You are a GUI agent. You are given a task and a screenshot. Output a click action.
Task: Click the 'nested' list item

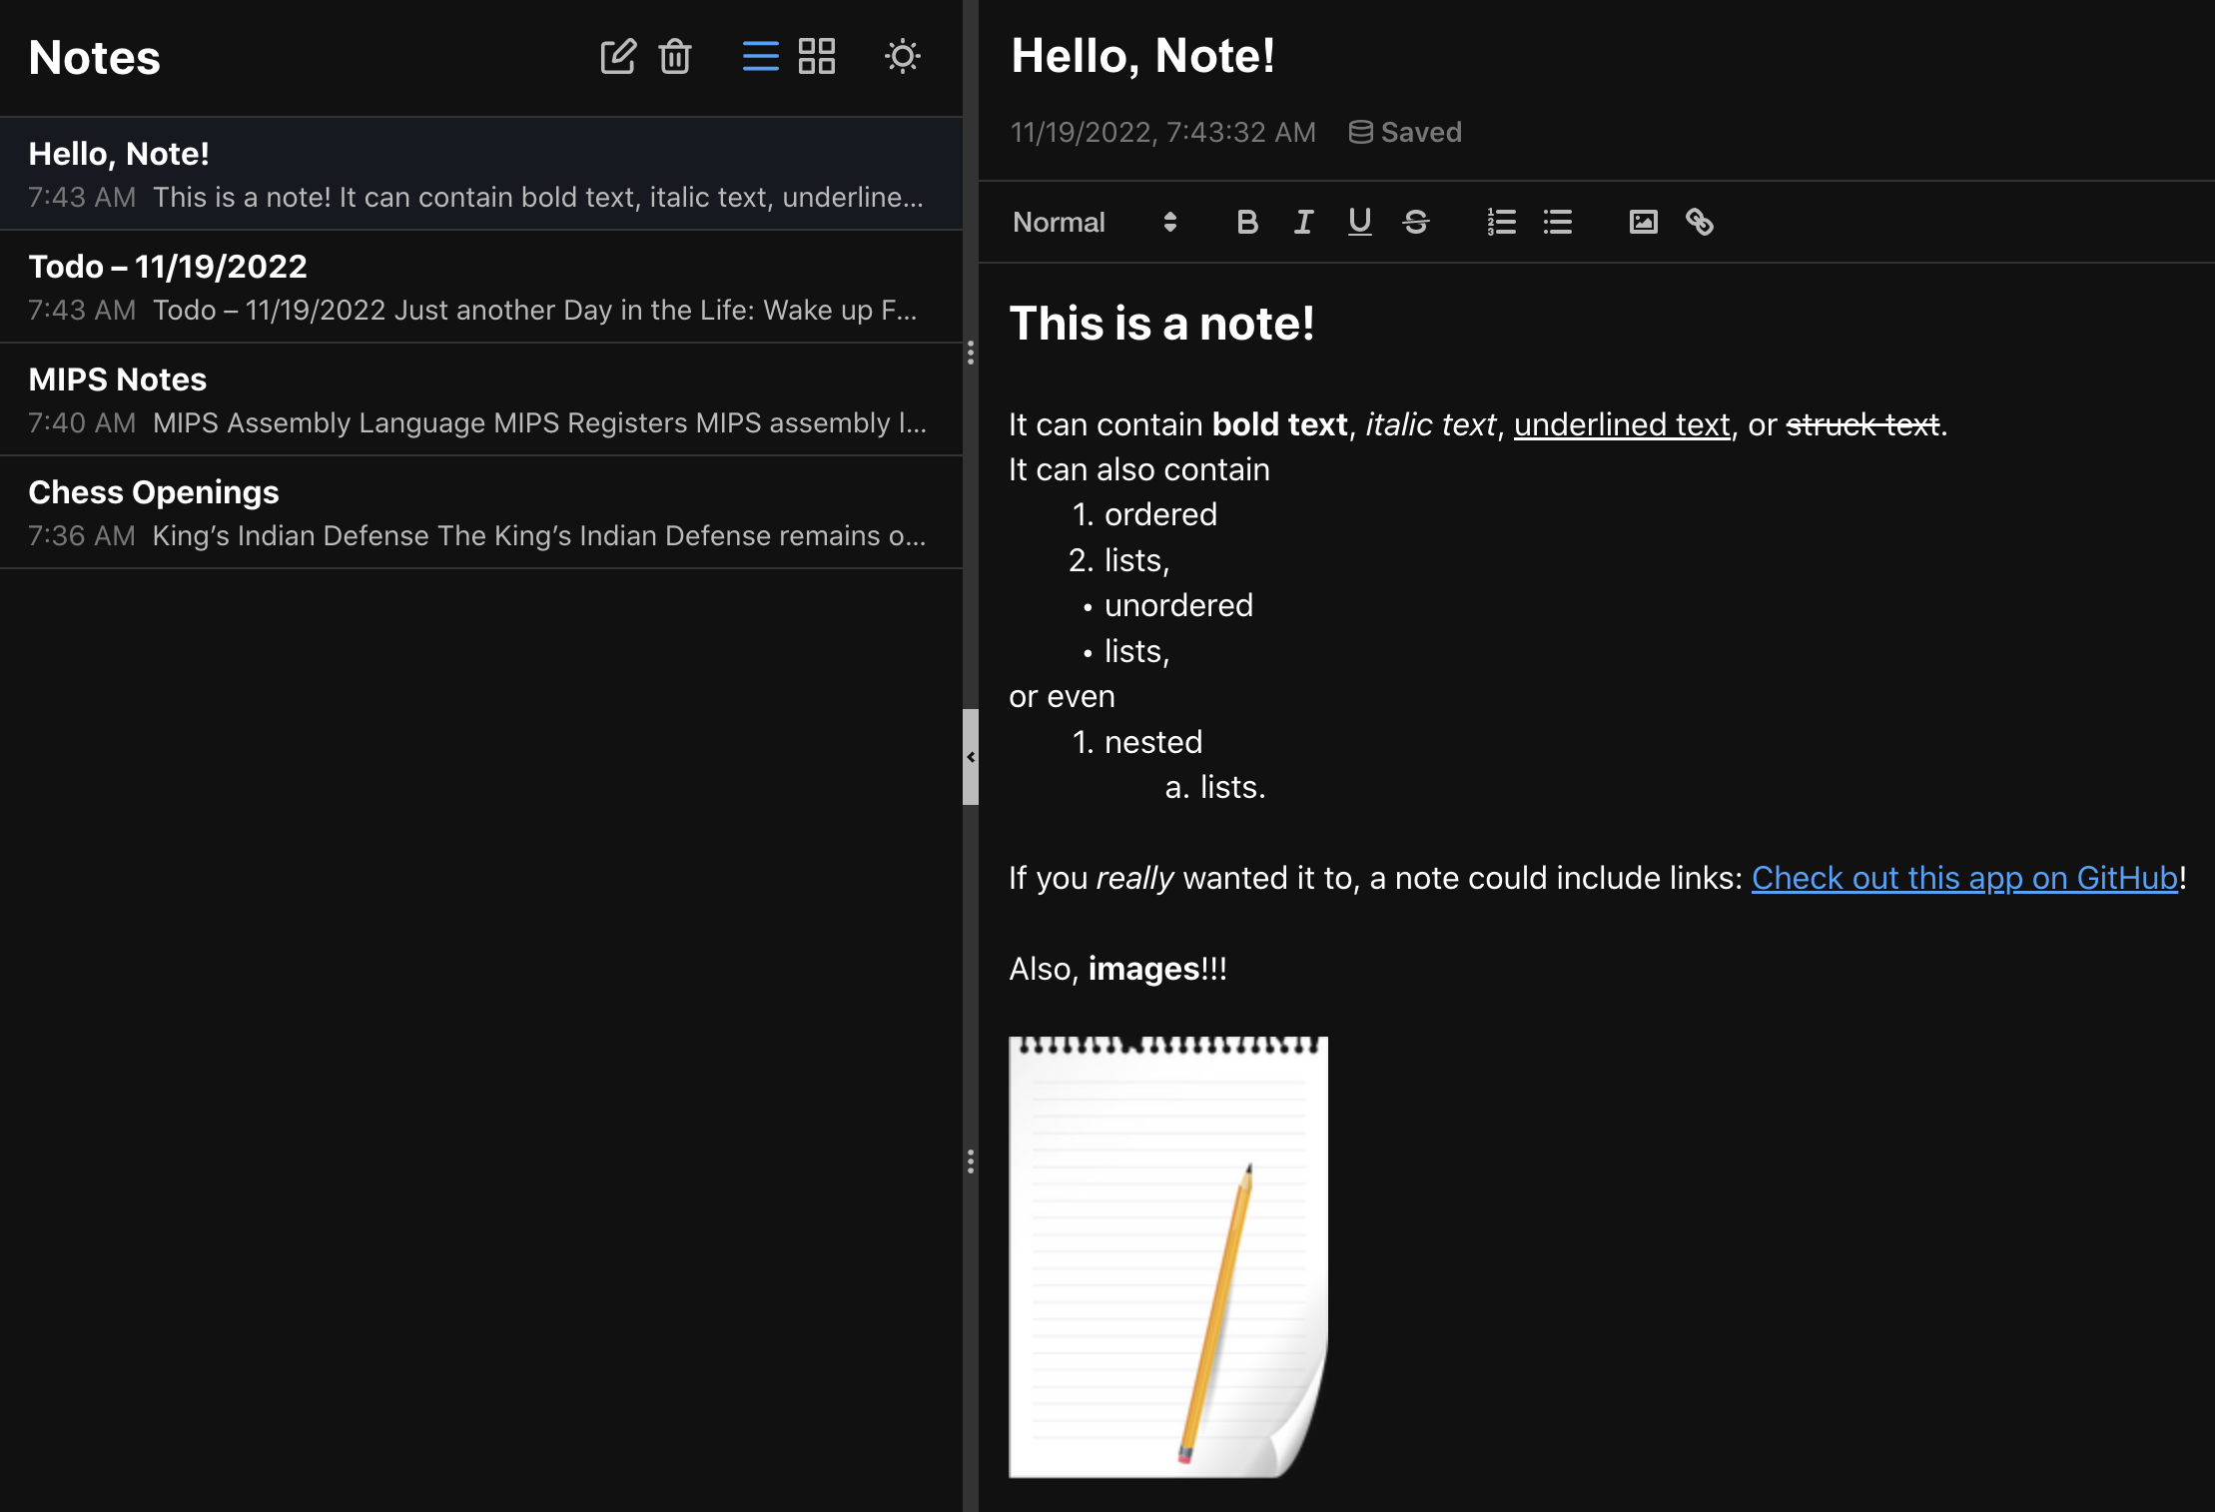click(x=1153, y=742)
